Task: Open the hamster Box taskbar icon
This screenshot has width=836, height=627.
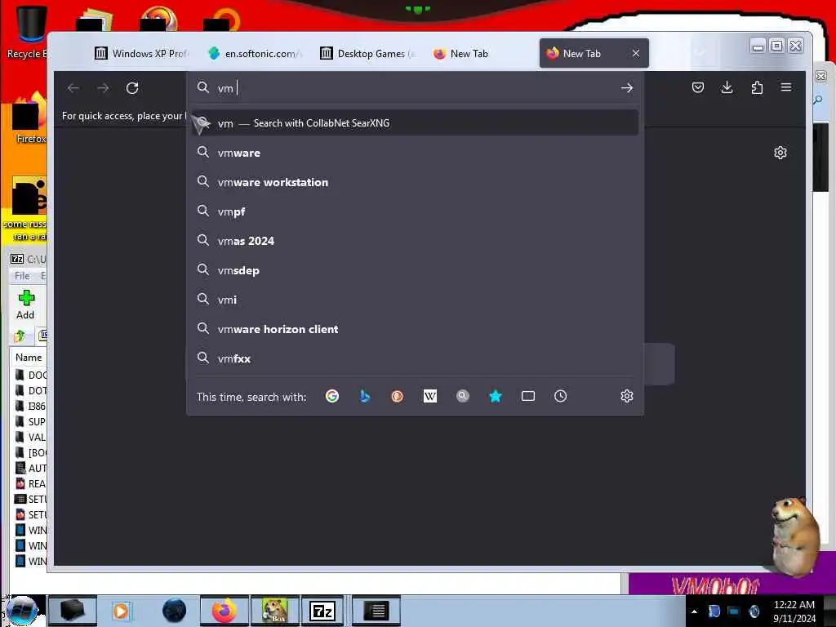Action: [274, 611]
